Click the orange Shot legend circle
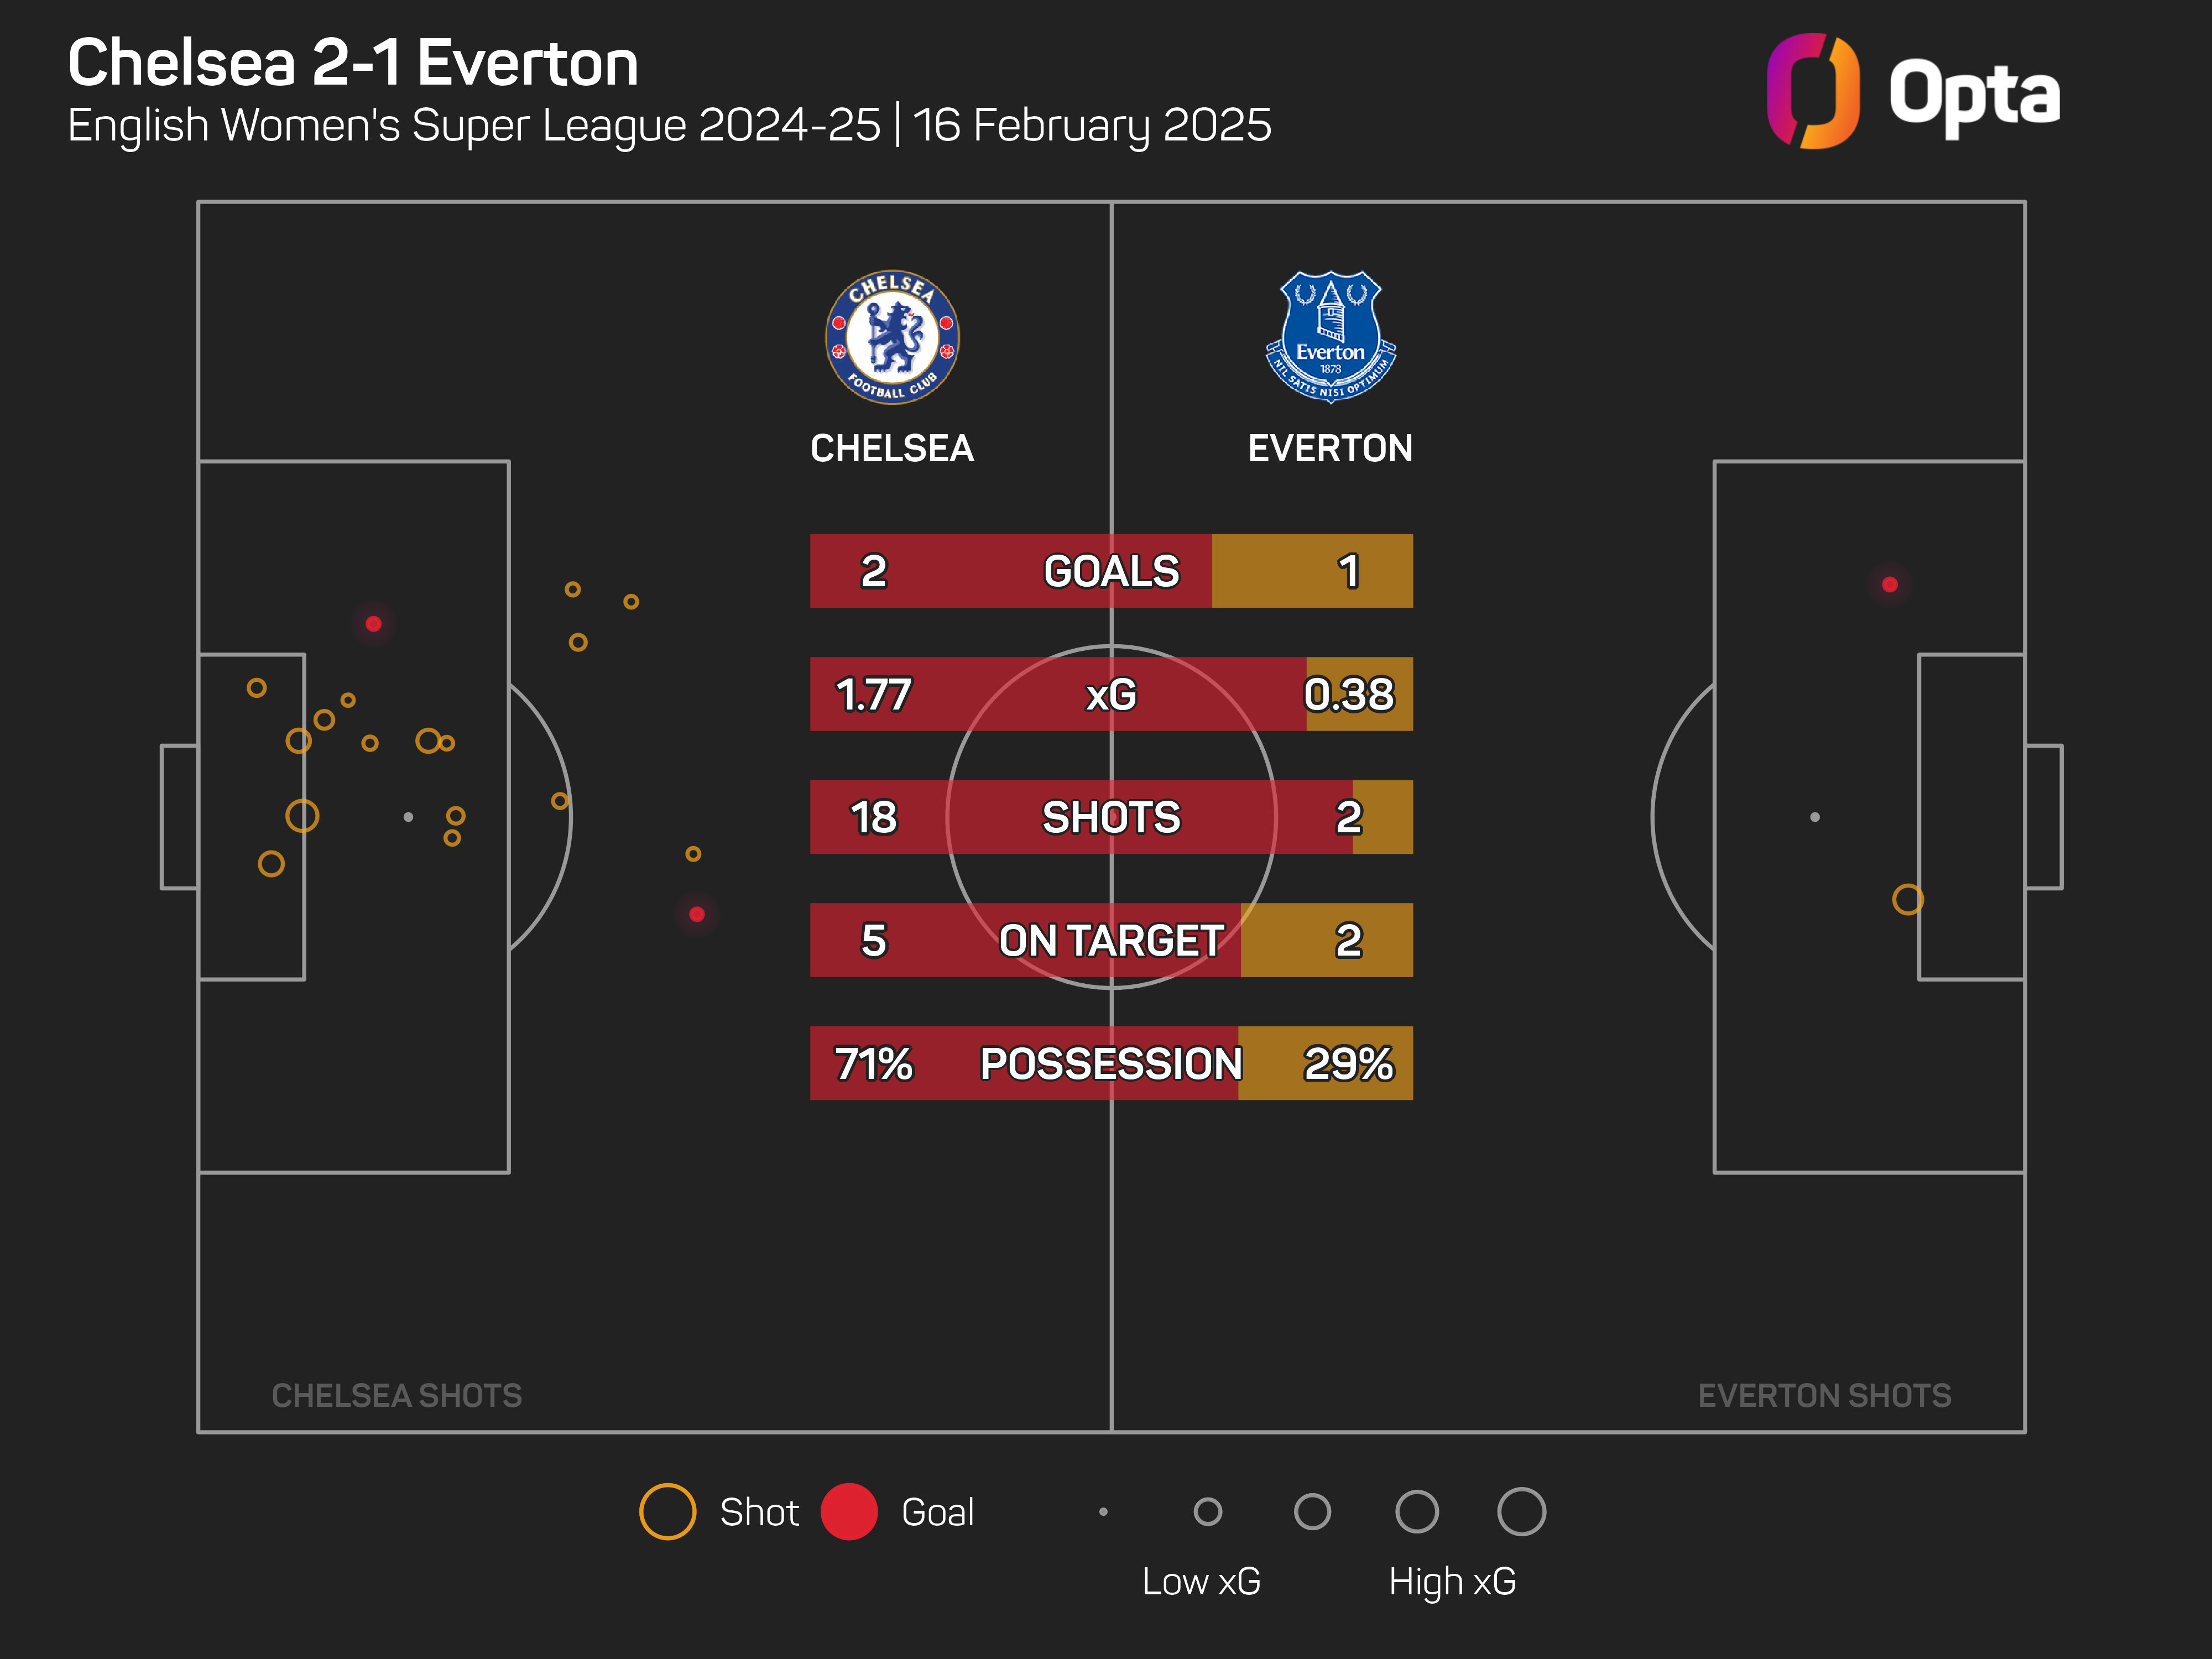 [x=667, y=1511]
